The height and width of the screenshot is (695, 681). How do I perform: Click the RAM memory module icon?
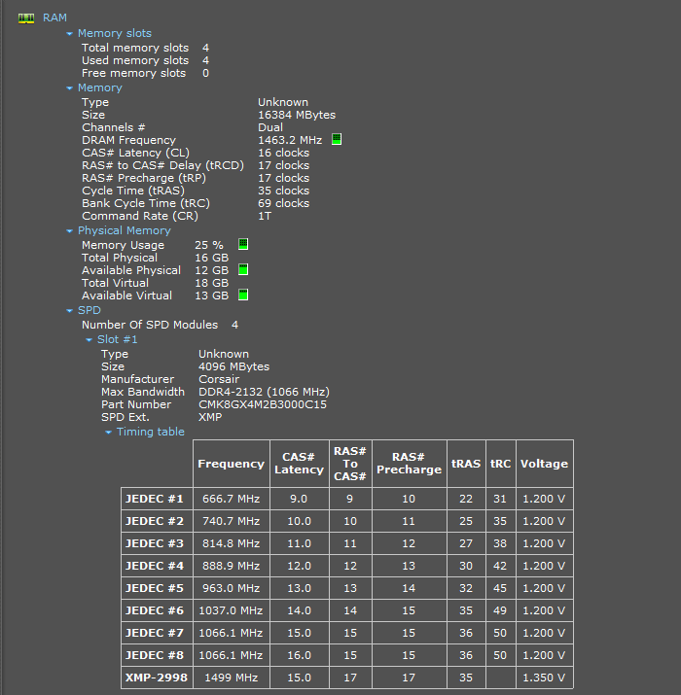tap(26, 18)
